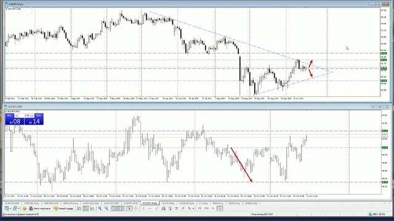Switch to the USDRUB,Daily chart tab
The height and width of the screenshot is (221, 394).
click(x=187, y=203)
